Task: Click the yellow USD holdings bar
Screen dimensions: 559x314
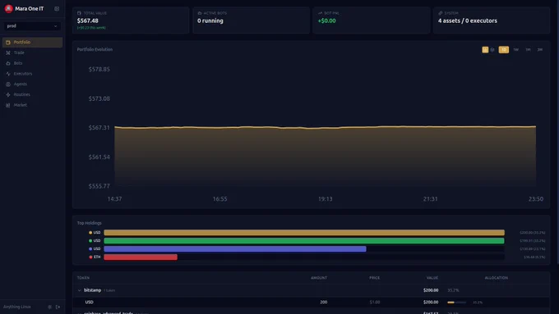Action: (304, 233)
